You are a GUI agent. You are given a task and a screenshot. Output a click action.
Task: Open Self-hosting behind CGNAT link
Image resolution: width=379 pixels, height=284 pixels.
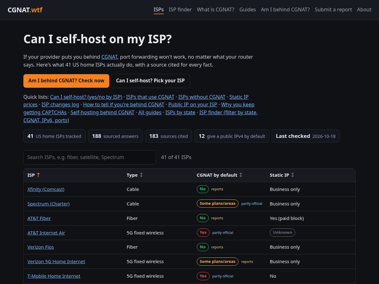coord(102,112)
